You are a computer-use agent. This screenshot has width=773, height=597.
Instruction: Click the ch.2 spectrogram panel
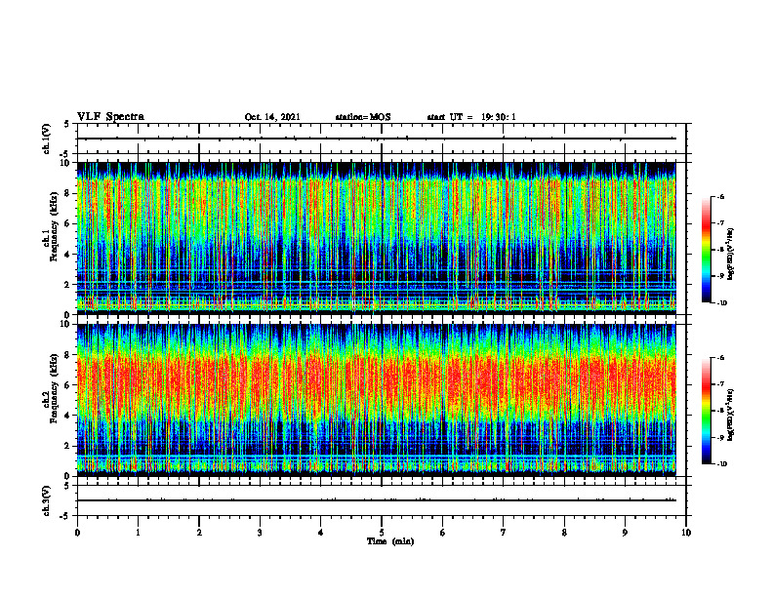pyautogui.click(x=376, y=400)
